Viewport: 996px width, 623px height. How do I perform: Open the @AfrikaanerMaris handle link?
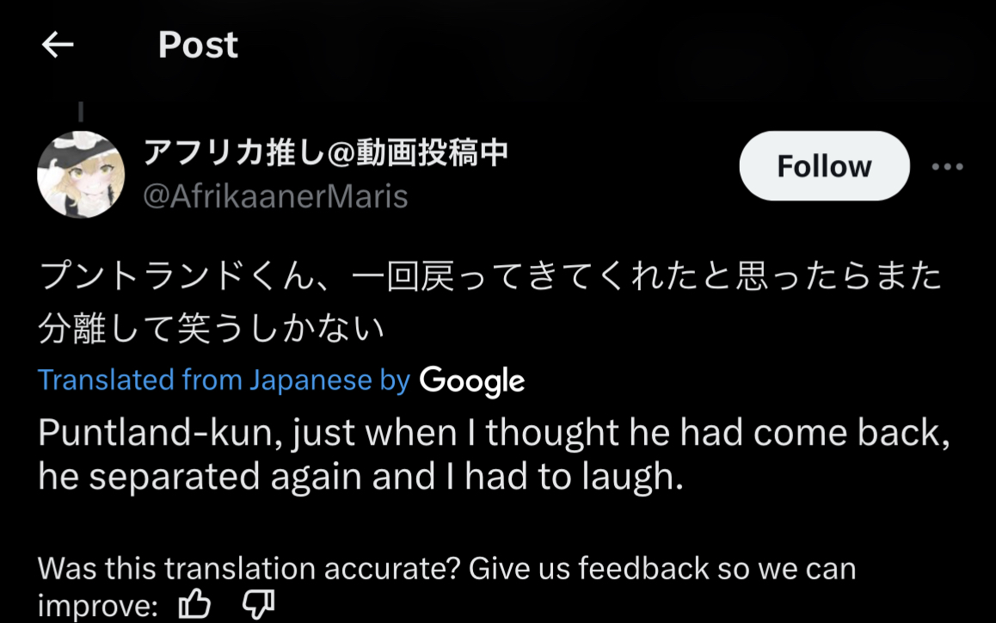275,196
